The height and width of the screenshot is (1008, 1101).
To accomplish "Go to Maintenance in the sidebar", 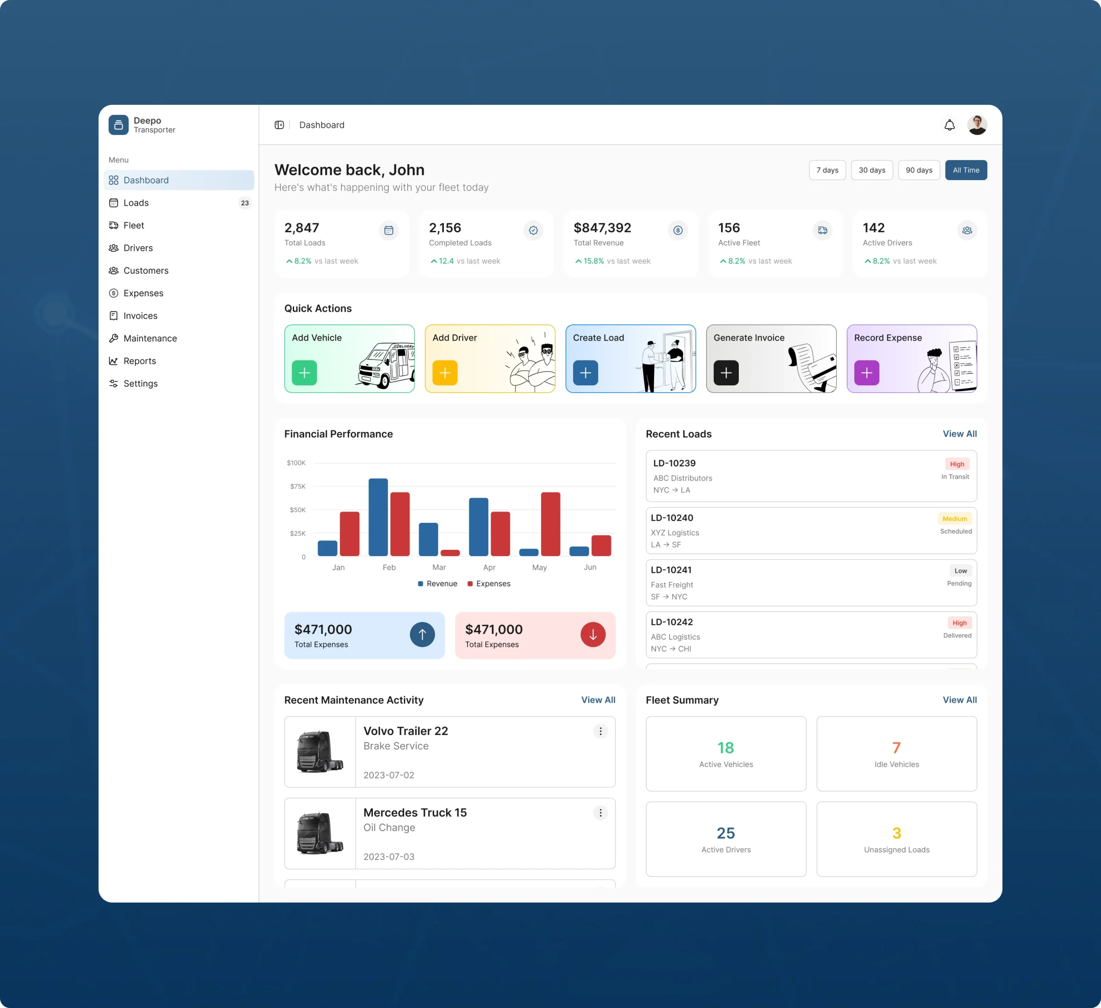I will [x=150, y=338].
